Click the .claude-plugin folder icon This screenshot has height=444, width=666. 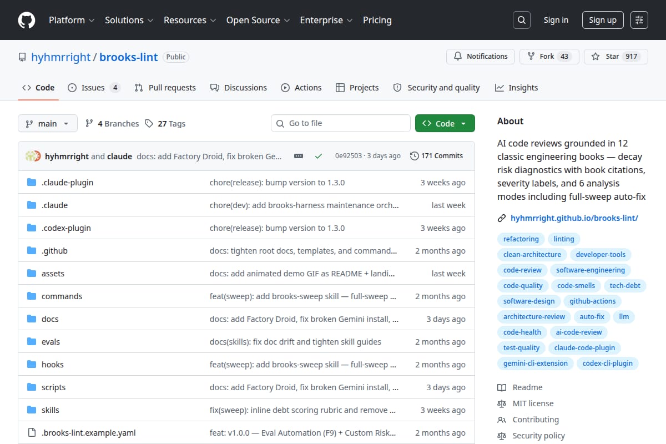coord(32,183)
